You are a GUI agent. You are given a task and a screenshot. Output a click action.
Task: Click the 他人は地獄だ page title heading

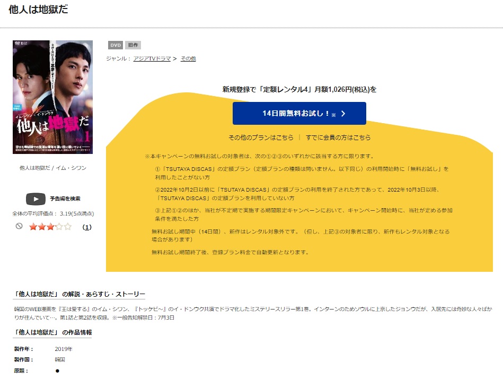38,10
